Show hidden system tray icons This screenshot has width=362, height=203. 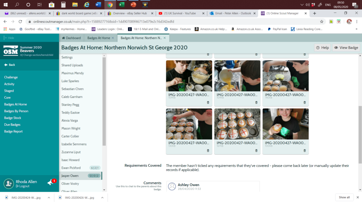(302, 5)
